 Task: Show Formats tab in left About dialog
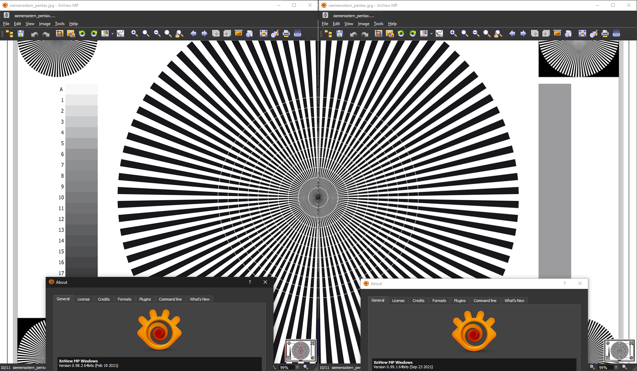tap(124, 299)
